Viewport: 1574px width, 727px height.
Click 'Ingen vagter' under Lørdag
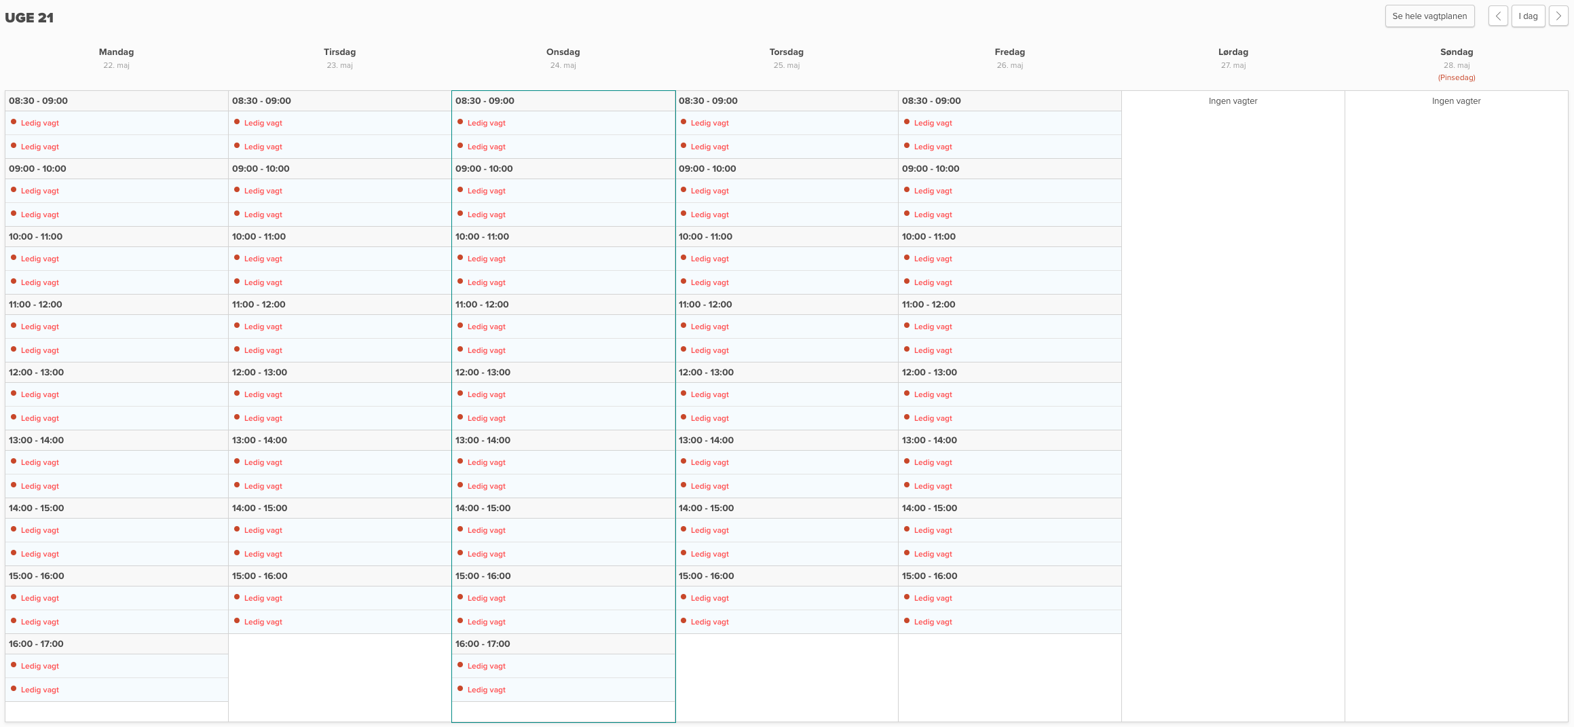[x=1233, y=101]
